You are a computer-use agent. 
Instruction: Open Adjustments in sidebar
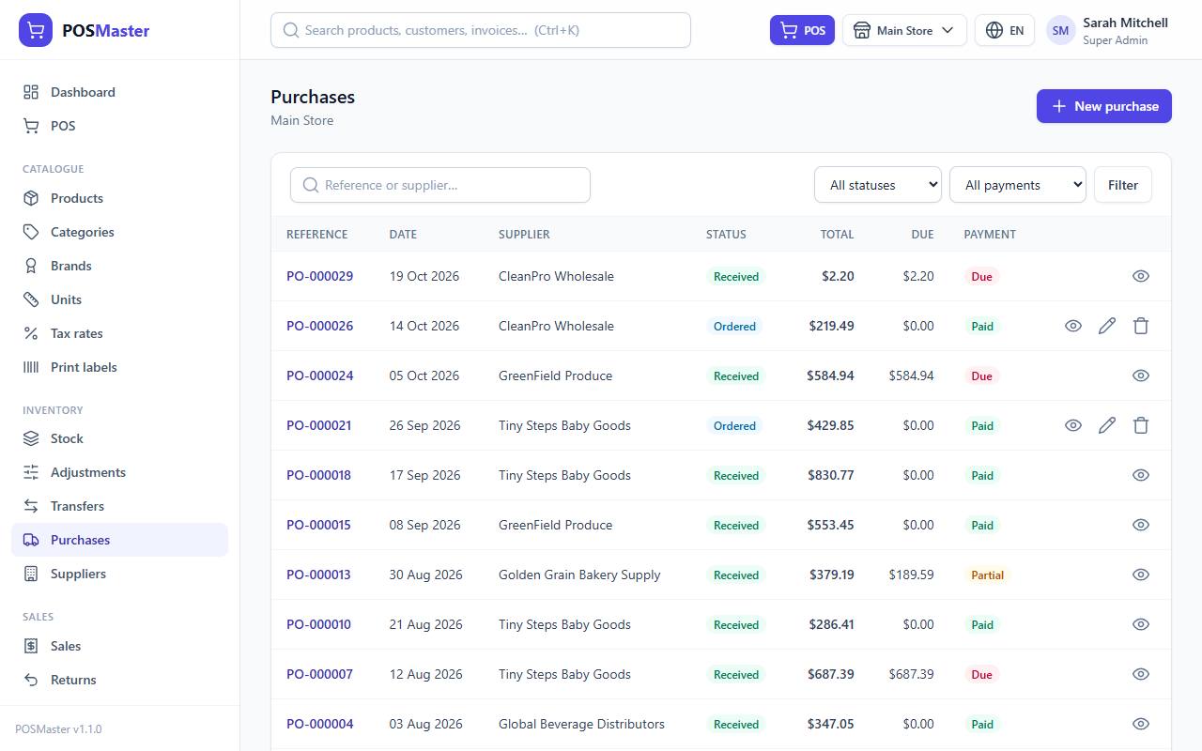click(x=119, y=472)
